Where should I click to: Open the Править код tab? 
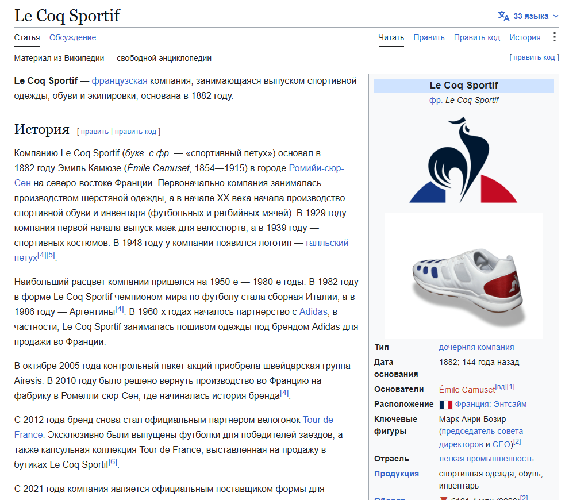click(477, 37)
